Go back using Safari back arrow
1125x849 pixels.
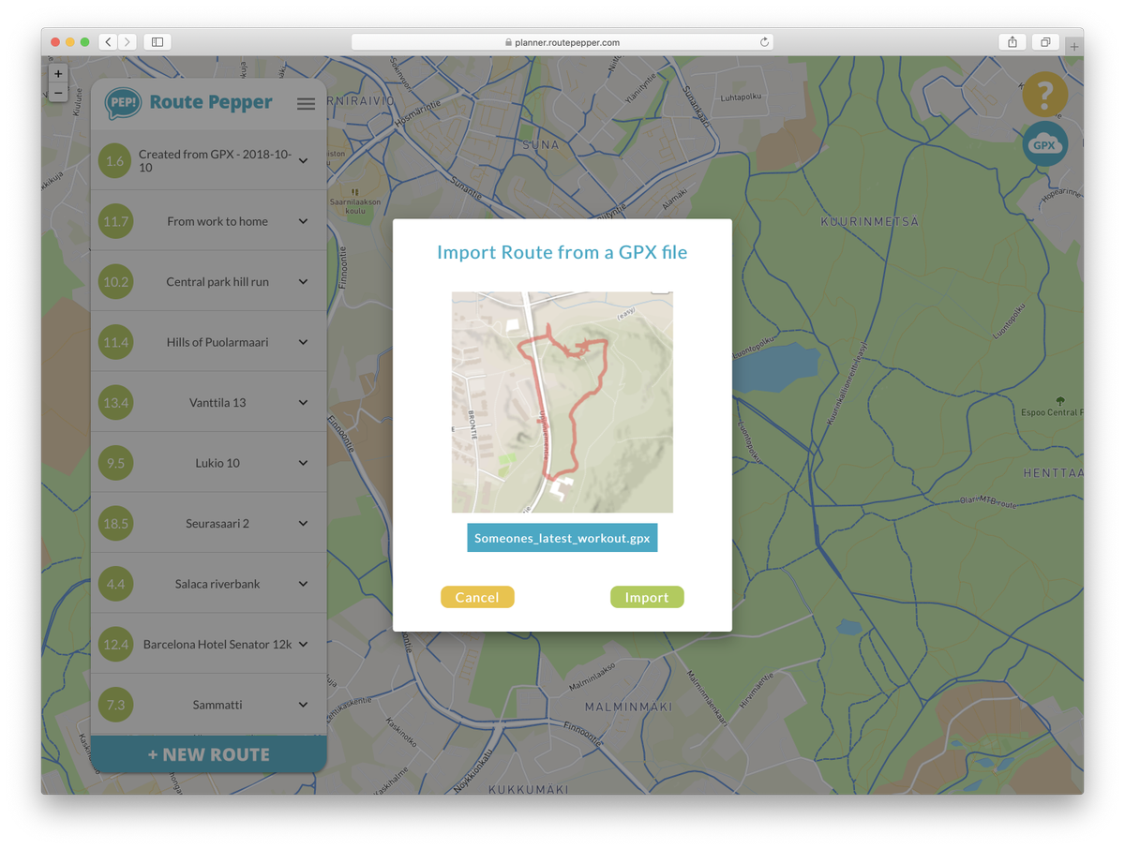pos(108,42)
